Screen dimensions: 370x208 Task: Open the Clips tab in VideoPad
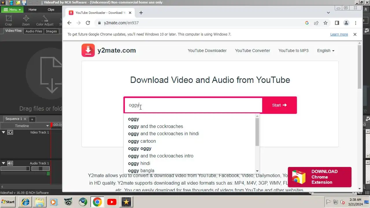[51, 10]
